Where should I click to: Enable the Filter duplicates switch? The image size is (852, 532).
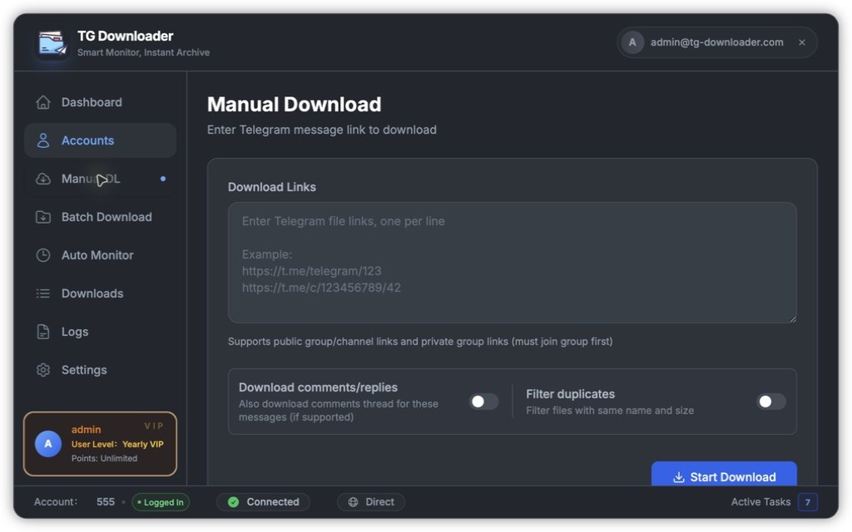click(771, 401)
